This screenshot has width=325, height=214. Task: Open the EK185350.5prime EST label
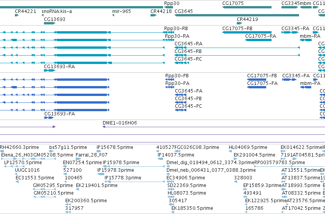(192, 209)
